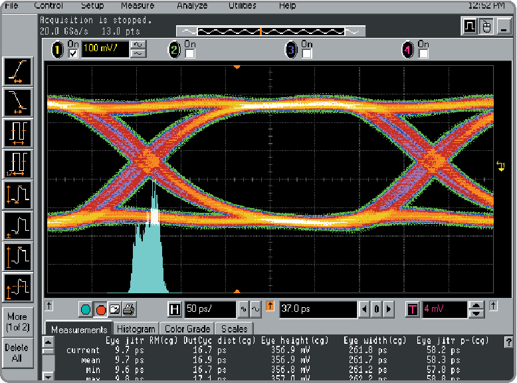Viewport: 517px width, 383px height.
Task: Click the waveform memory overview bar
Action: (270, 31)
